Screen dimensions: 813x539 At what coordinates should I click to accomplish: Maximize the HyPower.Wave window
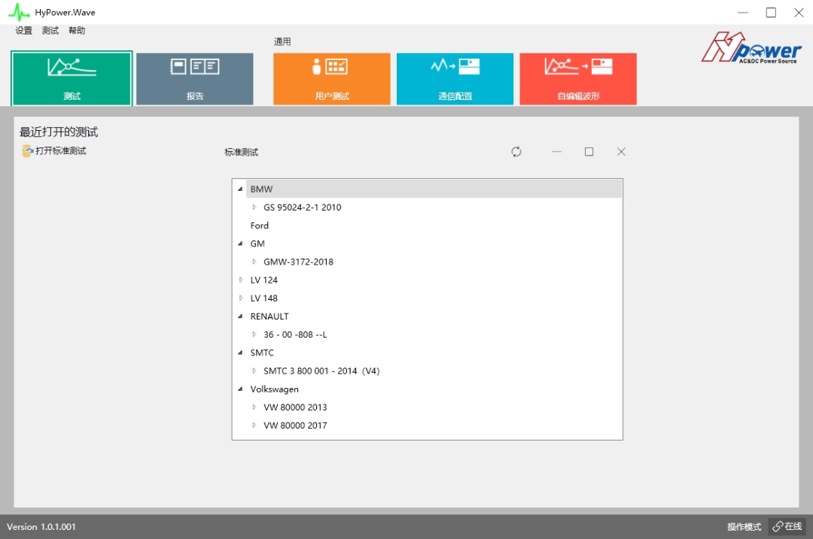point(771,13)
